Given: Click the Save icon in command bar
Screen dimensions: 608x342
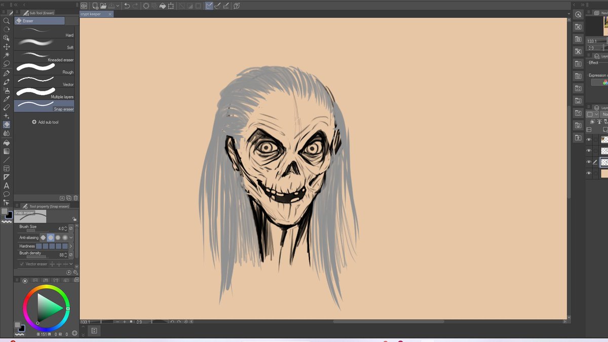Looking at the screenshot, I should pos(111,6).
